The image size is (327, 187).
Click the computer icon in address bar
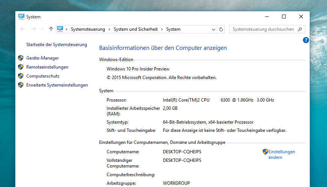click(x=60, y=29)
